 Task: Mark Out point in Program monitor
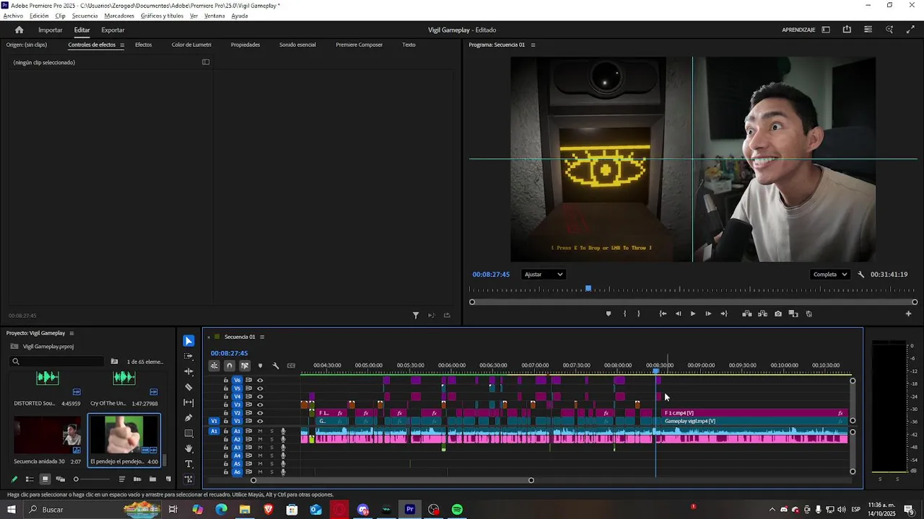point(638,314)
